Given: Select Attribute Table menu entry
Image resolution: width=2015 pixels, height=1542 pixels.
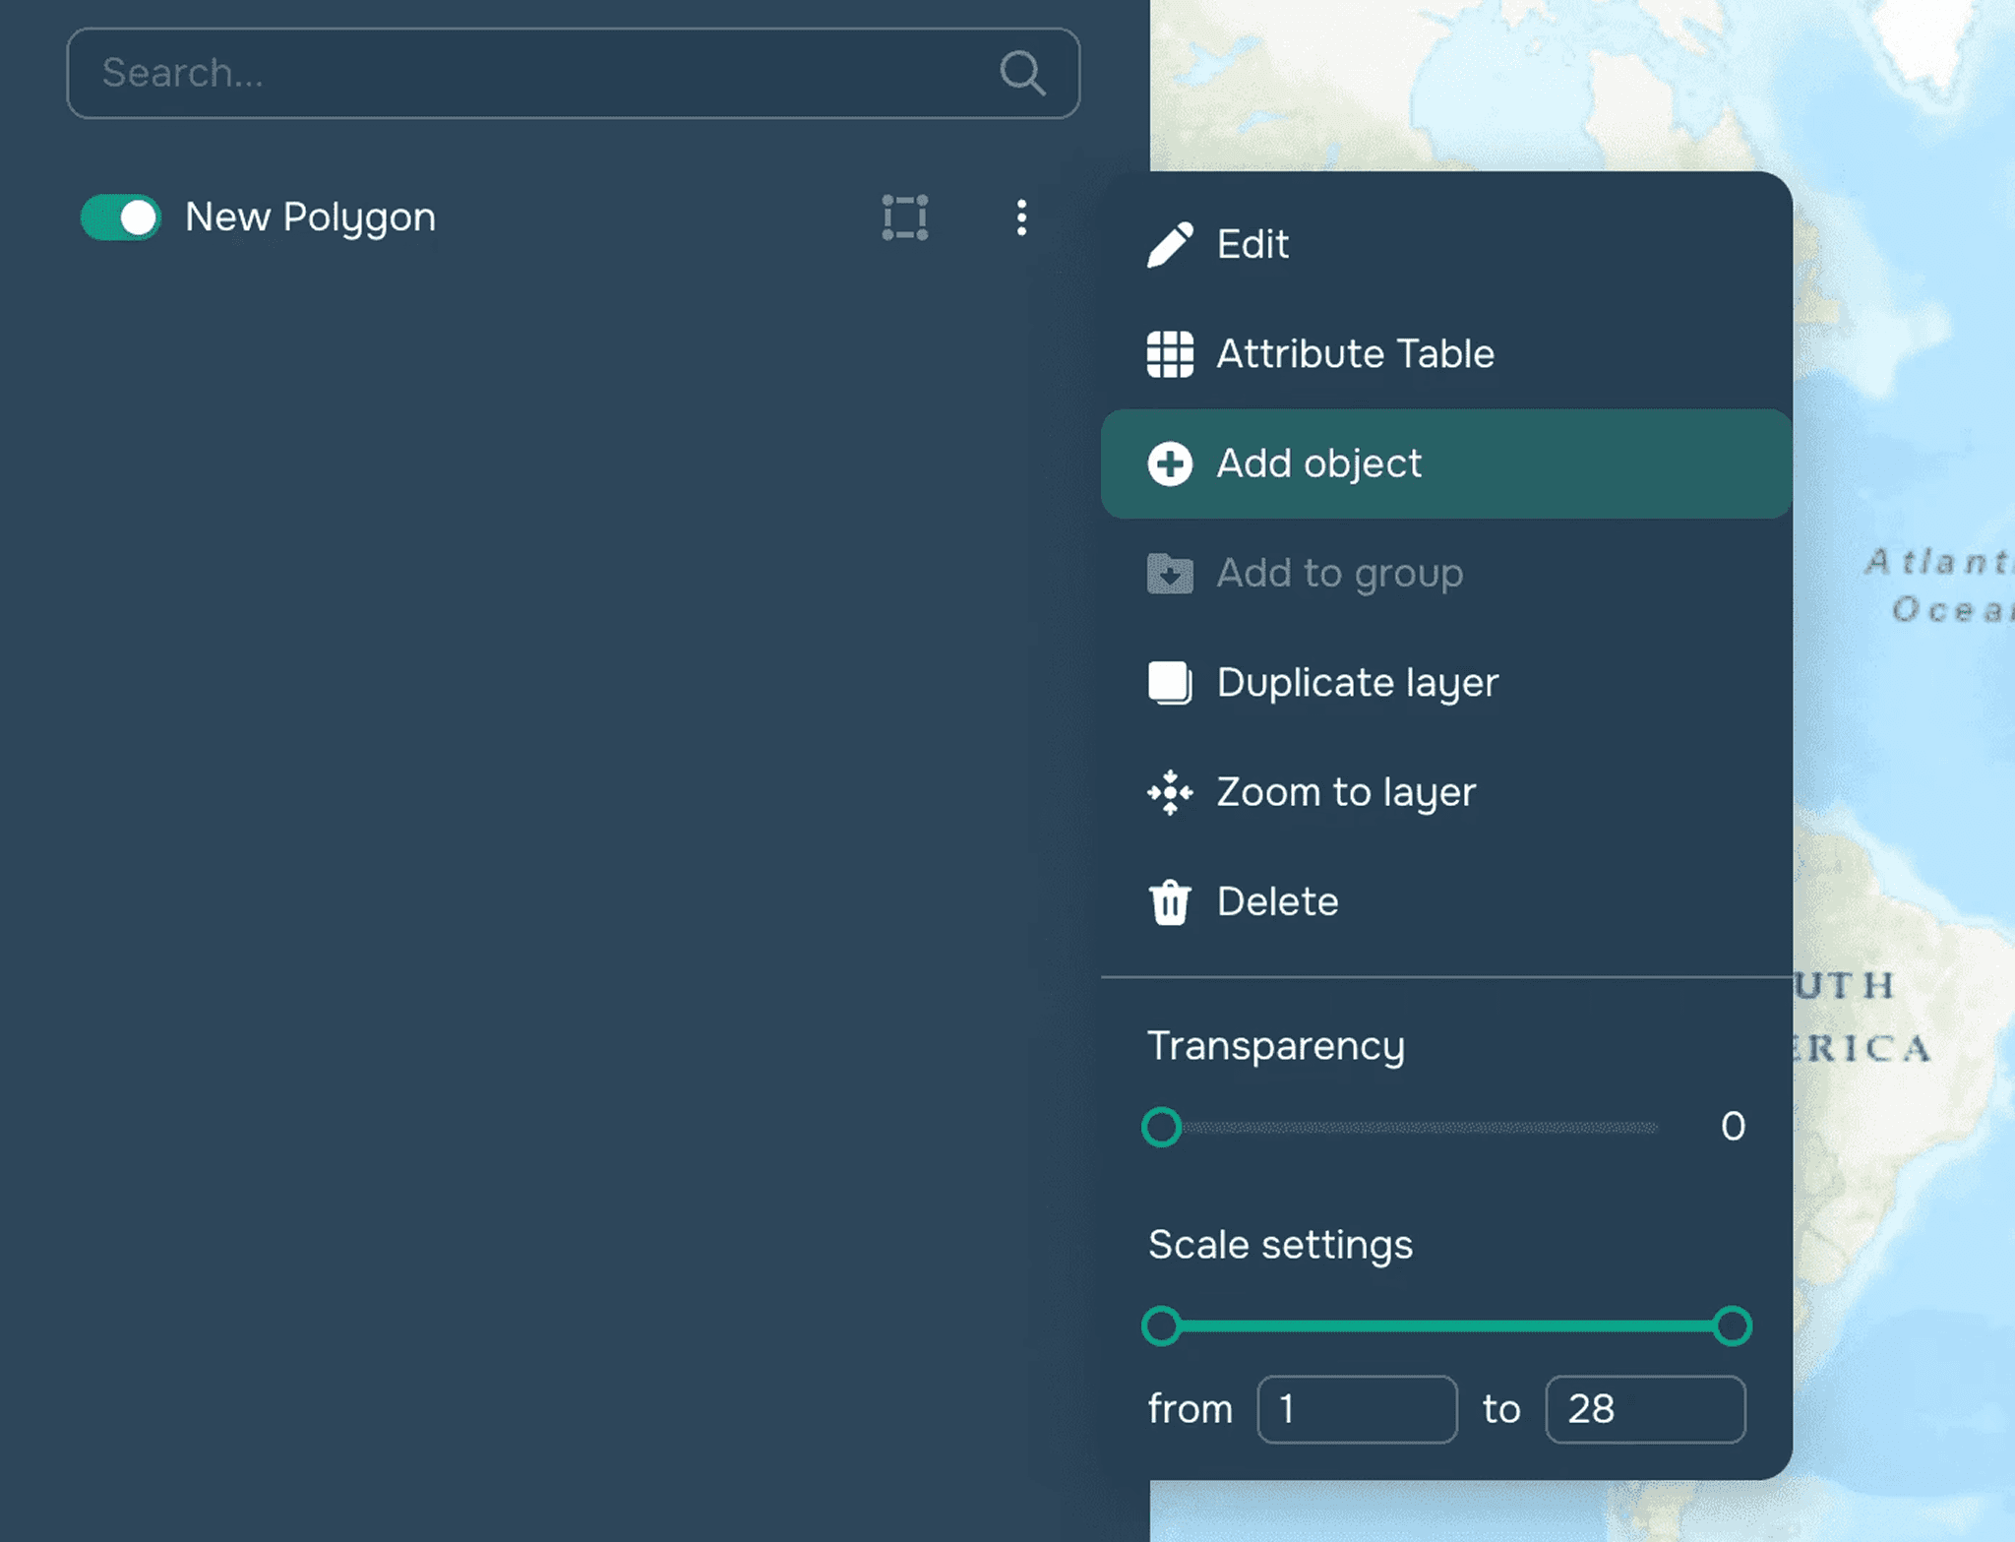Looking at the screenshot, I should (x=1355, y=354).
